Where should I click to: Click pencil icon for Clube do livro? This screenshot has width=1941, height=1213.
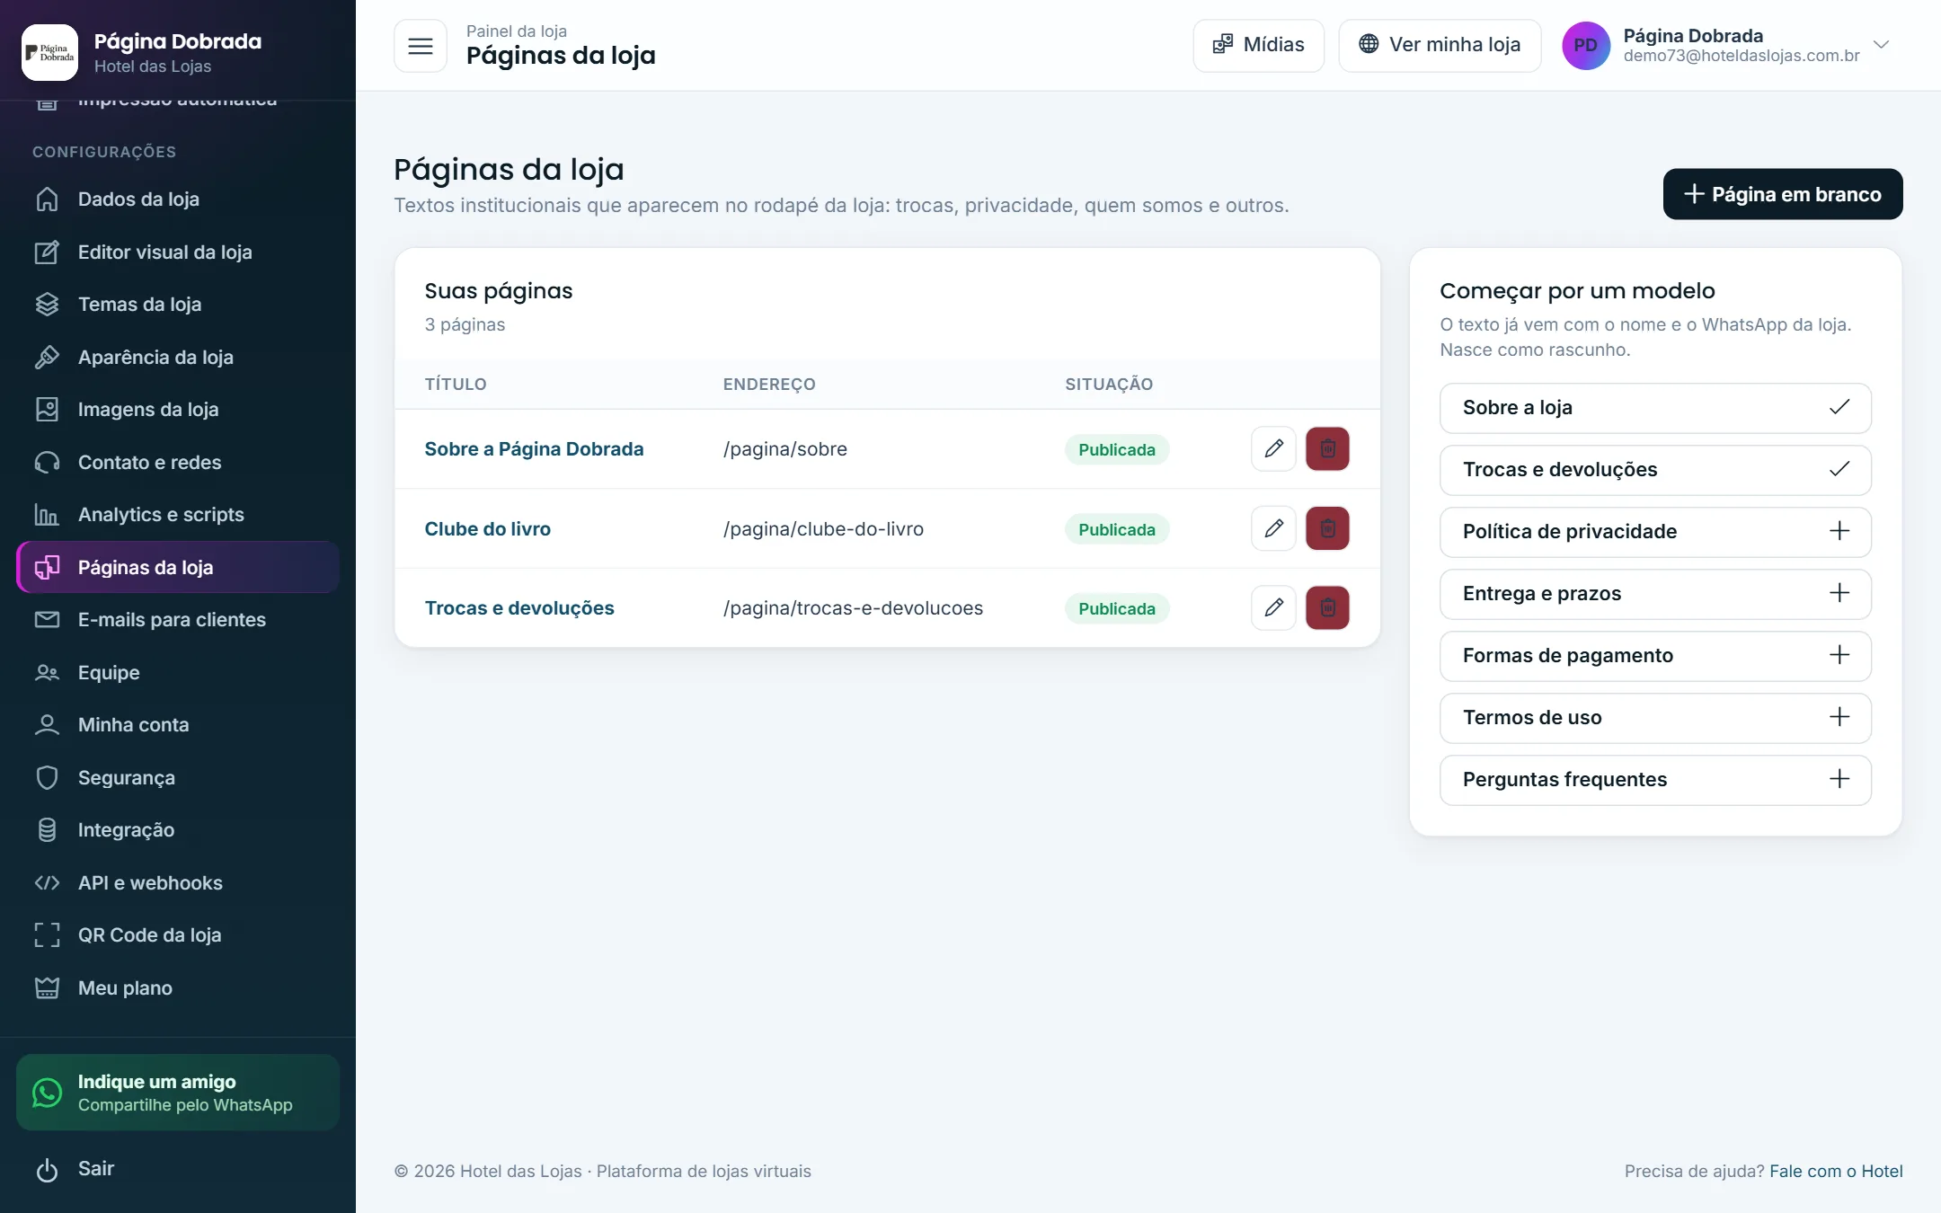1273,528
